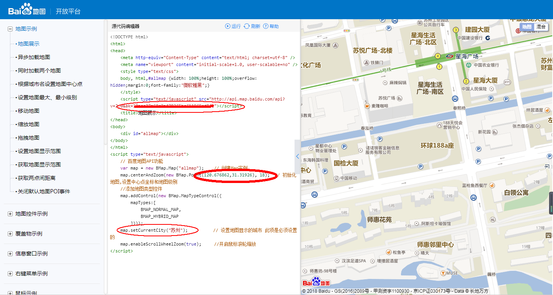The image size is (553, 295).
Task: Click the 苏悦广场 shopping icon
Action: (x=400, y=98)
